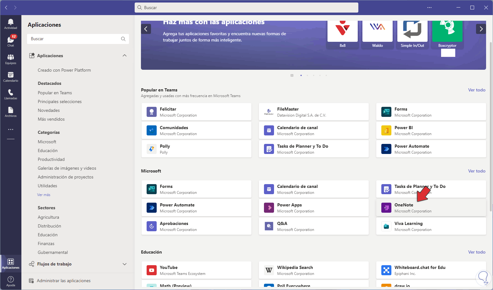This screenshot has width=493, height=290.
Task: Show more apps ellipsis in left rail
Action: pos(11,129)
